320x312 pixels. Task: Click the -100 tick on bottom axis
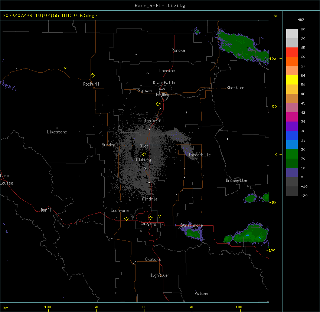(46, 307)
